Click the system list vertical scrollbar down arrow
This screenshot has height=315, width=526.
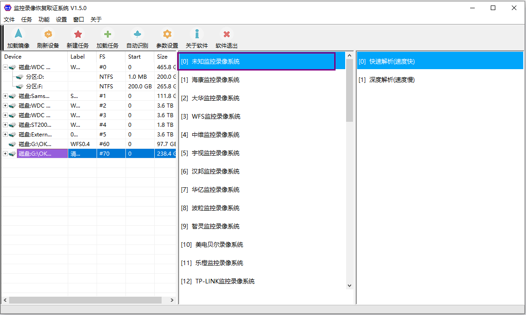[350, 285]
